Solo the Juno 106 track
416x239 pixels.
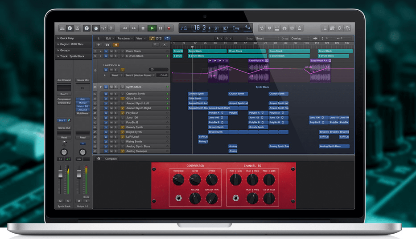(116, 118)
